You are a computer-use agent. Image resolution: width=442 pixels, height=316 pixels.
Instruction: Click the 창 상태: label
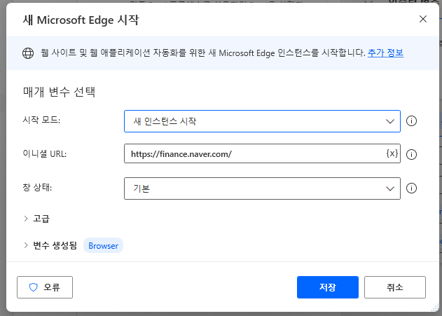click(37, 187)
